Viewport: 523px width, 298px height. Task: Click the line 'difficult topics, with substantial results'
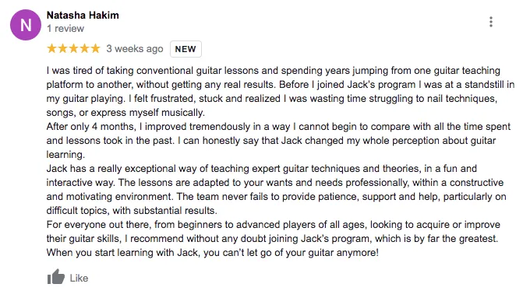tap(132, 210)
